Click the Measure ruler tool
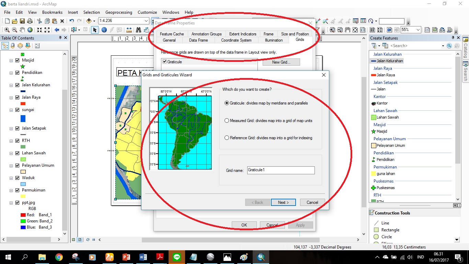This screenshot has width=469, height=264. pyautogui.click(x=129, y=30)
